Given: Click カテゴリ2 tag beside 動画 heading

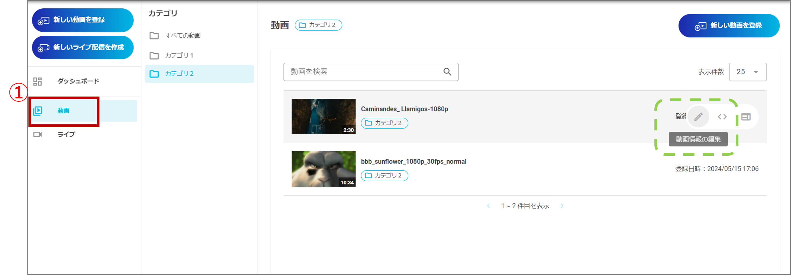Looking at the screenshot, I should pyautogui.click(x=318, y=25).
